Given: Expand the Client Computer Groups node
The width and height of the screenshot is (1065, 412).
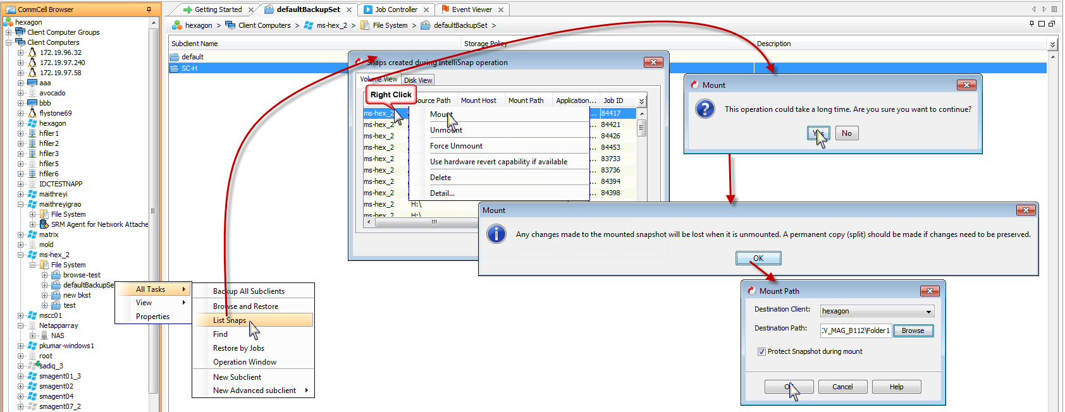Looking at the screenshot, I should point(9,32).
